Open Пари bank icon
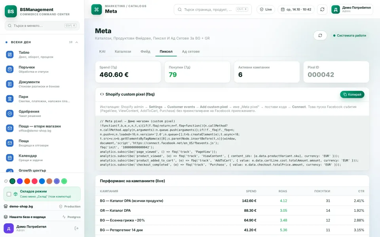 tap(9, 99)
